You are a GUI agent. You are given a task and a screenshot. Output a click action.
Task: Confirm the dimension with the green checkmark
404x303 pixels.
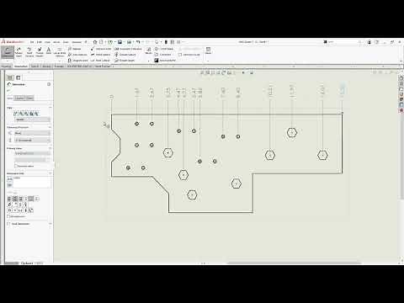(8, 91)
